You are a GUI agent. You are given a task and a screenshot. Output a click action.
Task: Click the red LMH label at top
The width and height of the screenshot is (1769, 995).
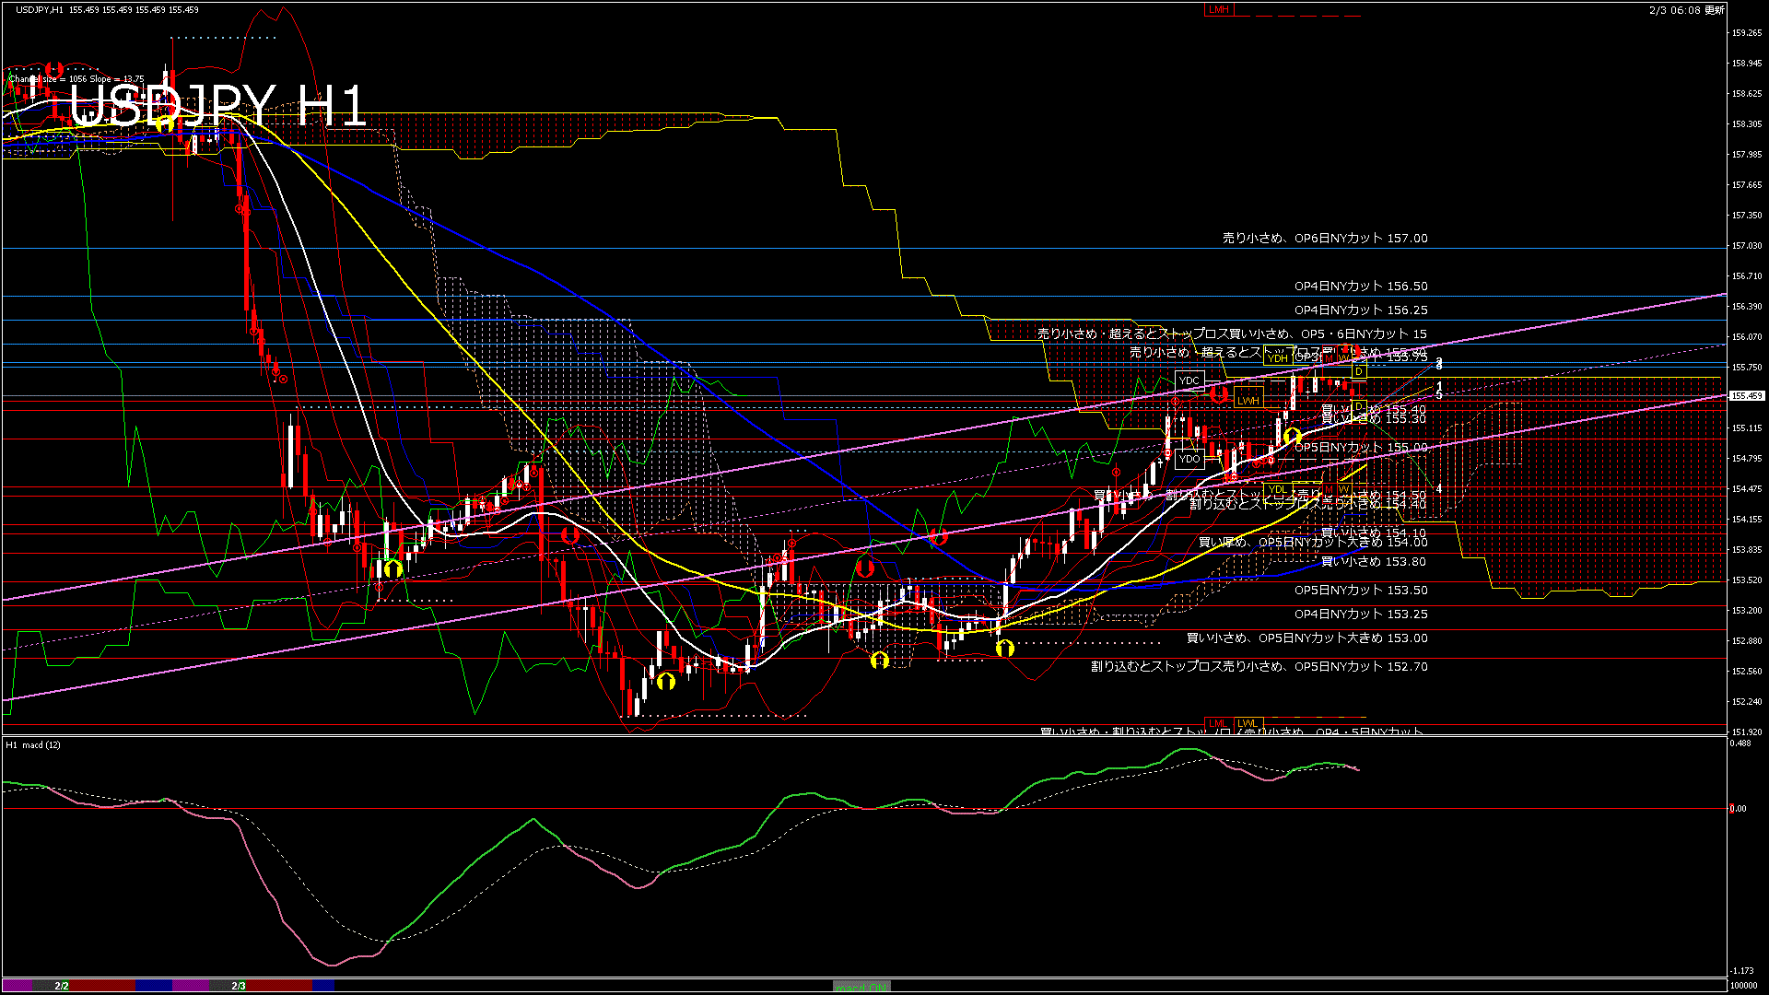[x=1218, y=9]
